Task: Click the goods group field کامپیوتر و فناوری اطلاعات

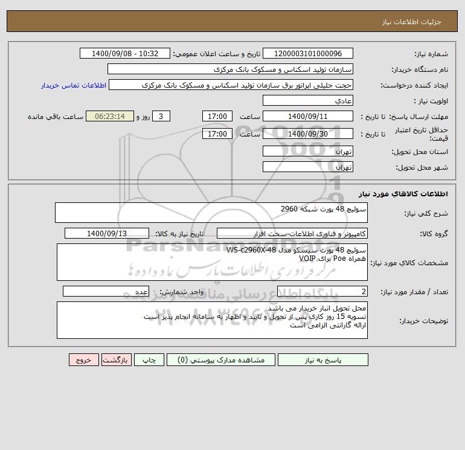Action: [x=292, y=233]
